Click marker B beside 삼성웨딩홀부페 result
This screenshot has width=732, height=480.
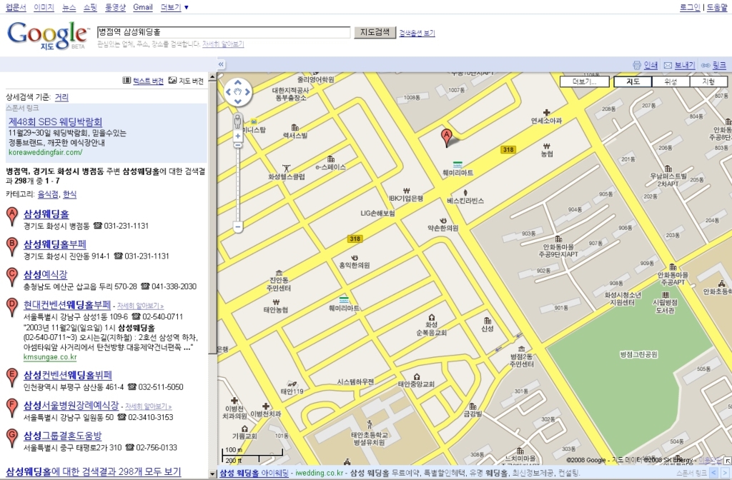[12, 247]
